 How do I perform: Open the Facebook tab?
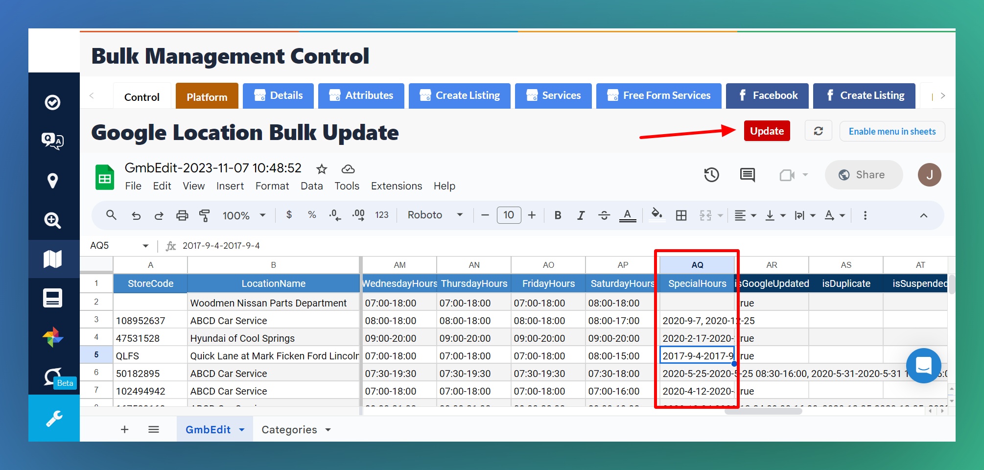pyautogui.click(x=767, y=95)
